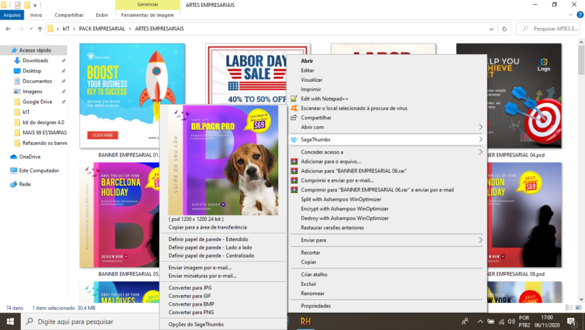This screenshot has width=585, height=330.
Task: Expand the Abrir com submenu arrow
Action: tap(480, 127)
